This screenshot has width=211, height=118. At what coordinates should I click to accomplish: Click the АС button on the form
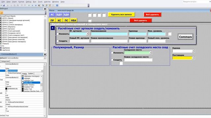click(x=52, y=14)
